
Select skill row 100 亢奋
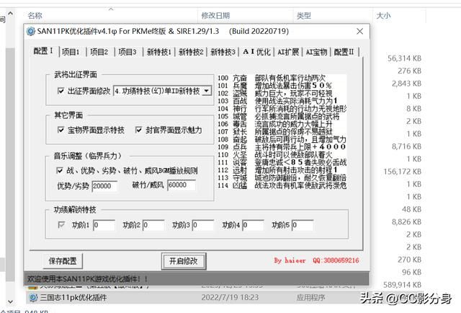coord(282,78)
